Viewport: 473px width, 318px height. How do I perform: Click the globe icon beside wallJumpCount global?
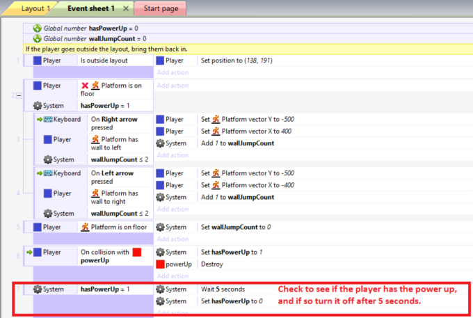point(38,38)
